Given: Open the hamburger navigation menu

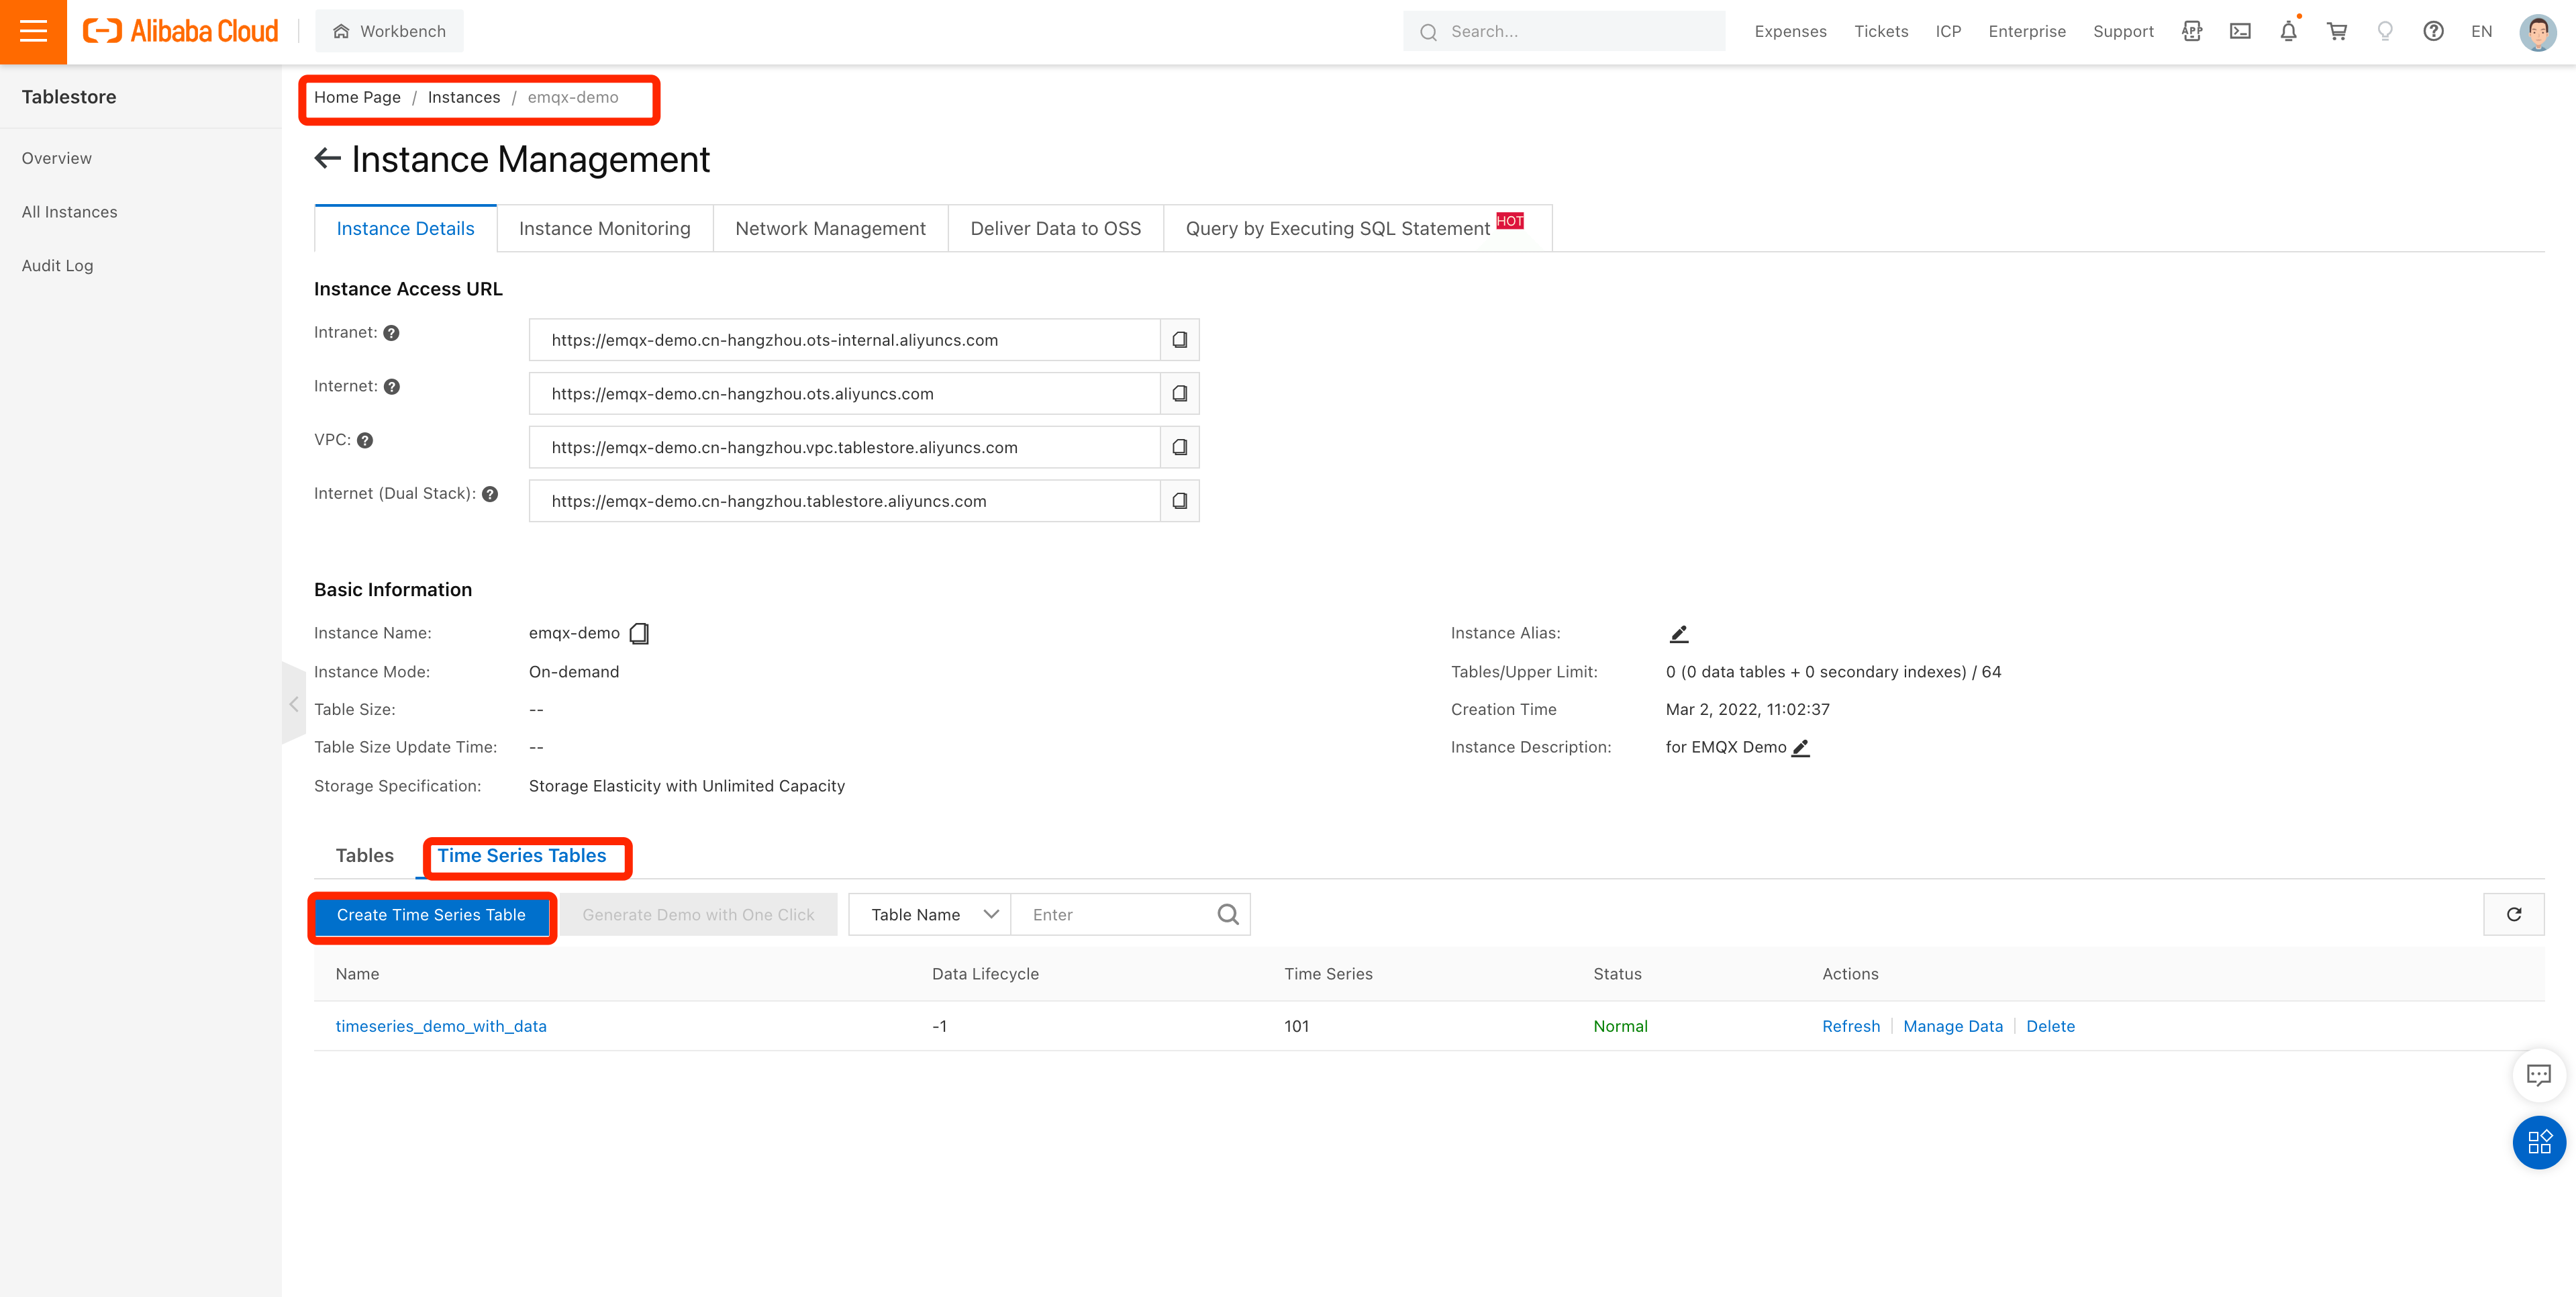Looking at the screenshot, I should (33, 31).
